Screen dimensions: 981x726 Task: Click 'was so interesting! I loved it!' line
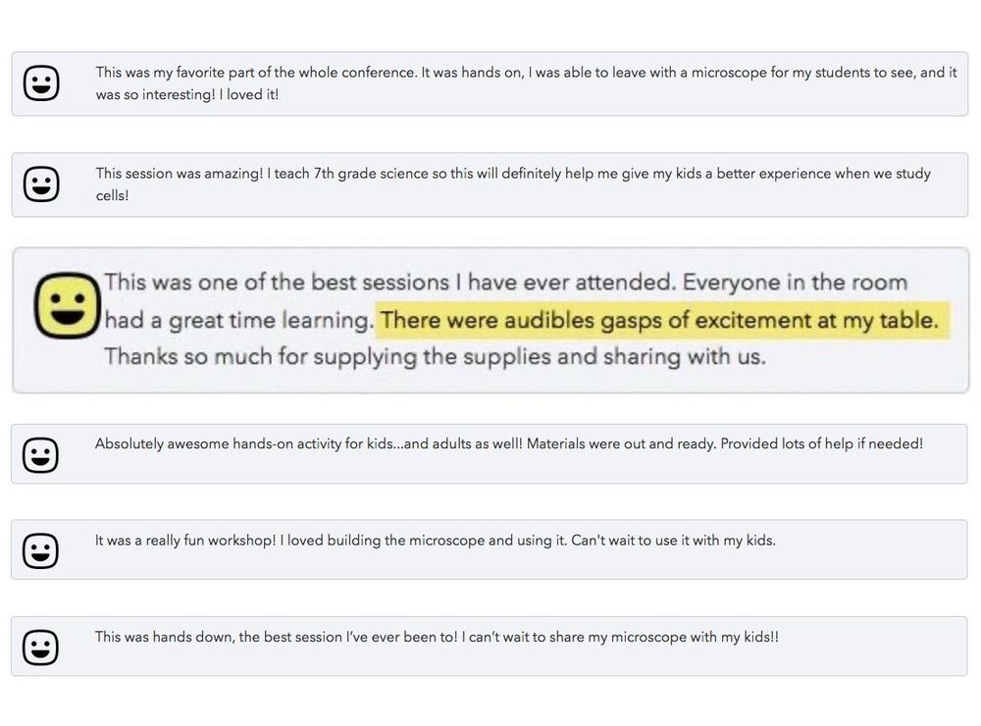[x=187, y=94]
